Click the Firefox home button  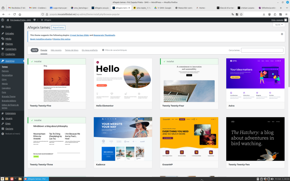pos(20,14)
